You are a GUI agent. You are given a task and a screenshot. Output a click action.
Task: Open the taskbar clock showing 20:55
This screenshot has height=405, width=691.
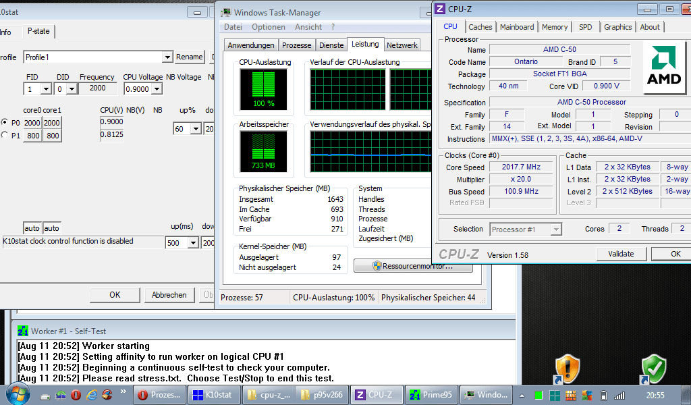655,396
